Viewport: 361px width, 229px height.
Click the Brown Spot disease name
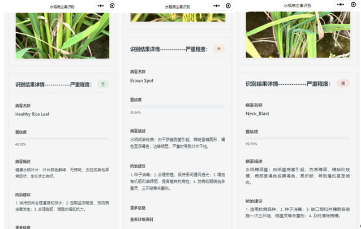(x=141, y=81)
